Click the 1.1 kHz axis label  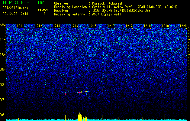[x=3, y=39]
